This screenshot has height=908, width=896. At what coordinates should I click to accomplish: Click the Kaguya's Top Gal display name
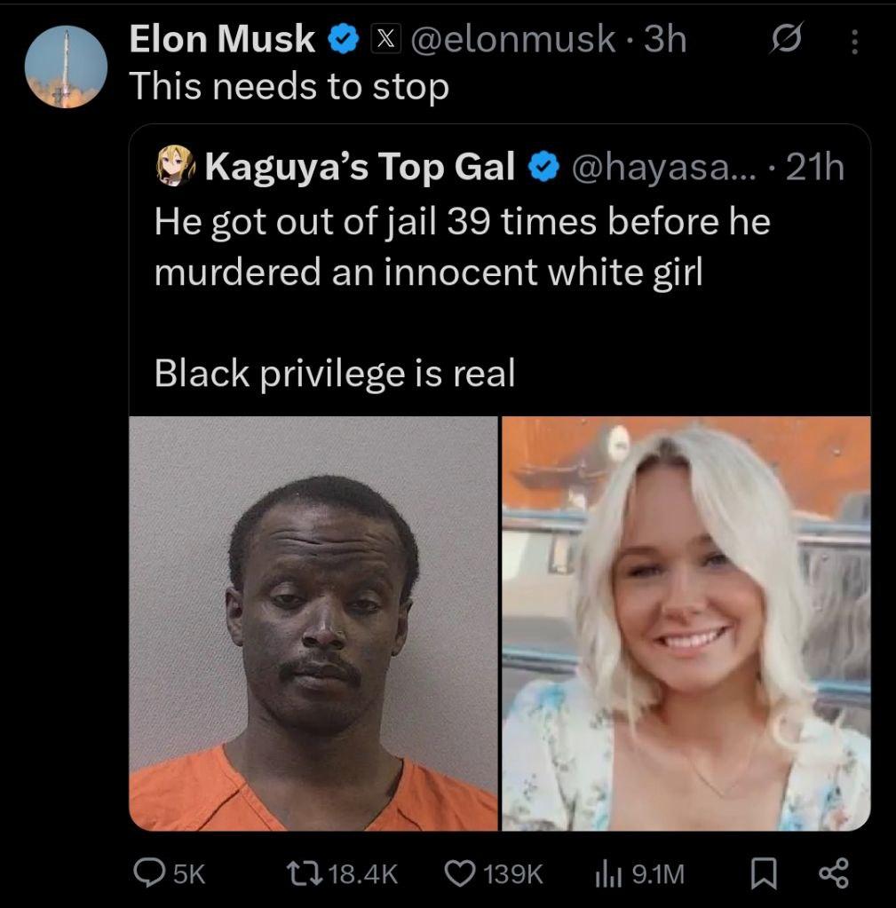coord(360,166)
